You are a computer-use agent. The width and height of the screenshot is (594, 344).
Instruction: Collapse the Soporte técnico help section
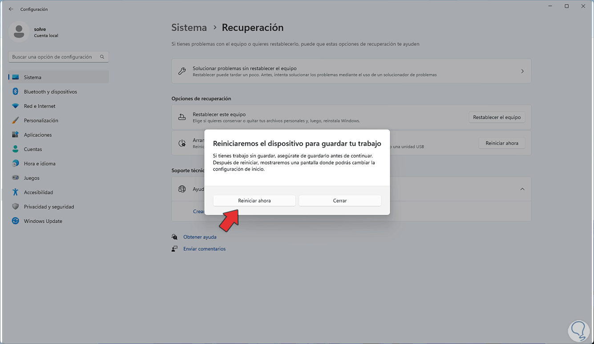tap(522, 189)
